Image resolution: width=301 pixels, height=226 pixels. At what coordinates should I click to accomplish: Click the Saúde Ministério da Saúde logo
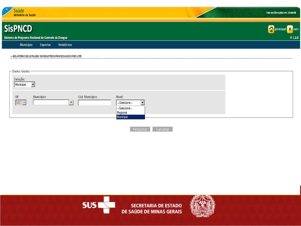[25, 12]
